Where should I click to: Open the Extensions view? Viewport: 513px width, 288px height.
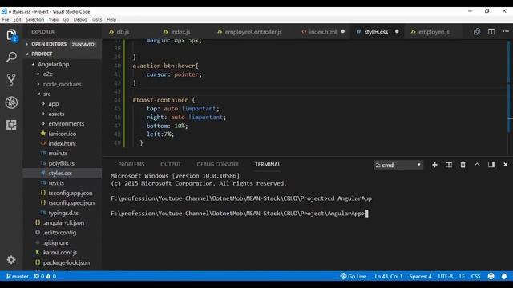[11, 125]
